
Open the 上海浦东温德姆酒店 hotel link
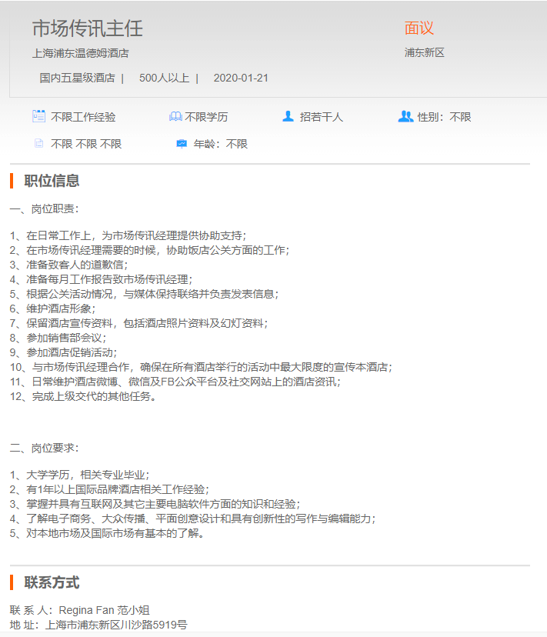(x=80, y=53)
